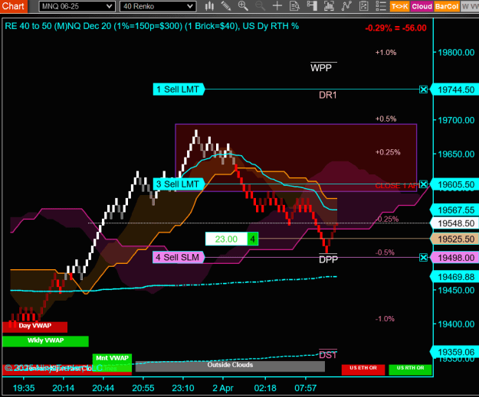Click the 19:35 time axis label
Viewport: 479px width, 397px height.
point(24,388)
